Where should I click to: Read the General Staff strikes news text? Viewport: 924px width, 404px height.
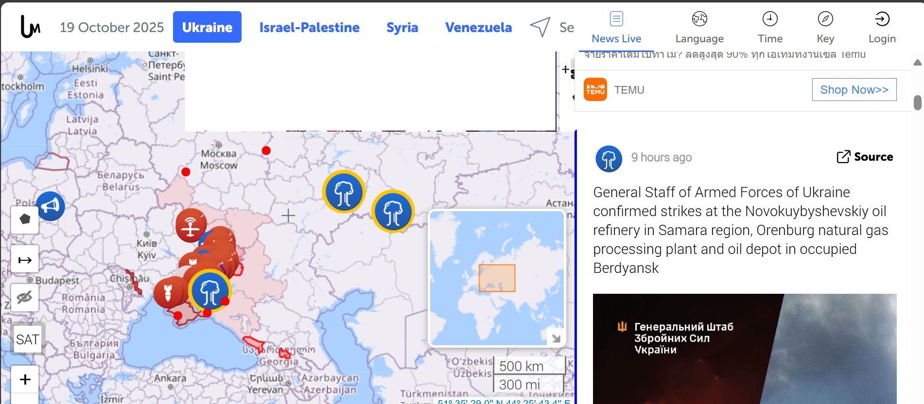coord(741,230)
